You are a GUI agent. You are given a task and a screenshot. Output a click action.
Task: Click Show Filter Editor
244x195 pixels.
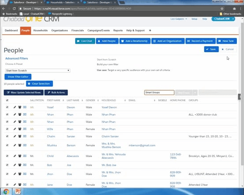tap(18, 77)
